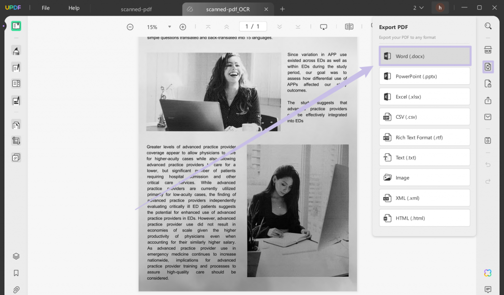The image size is (504, 295).
Task: Switch to the scanned-pdf tab
Action: pos(137,9)
